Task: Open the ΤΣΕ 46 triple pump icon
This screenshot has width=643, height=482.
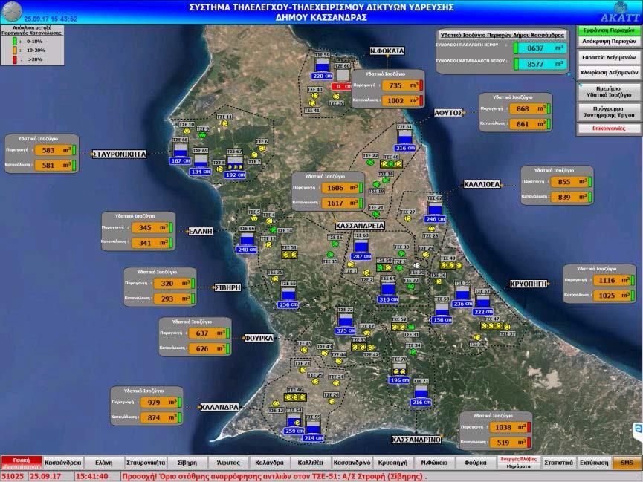Action: (x=295, y=397)
